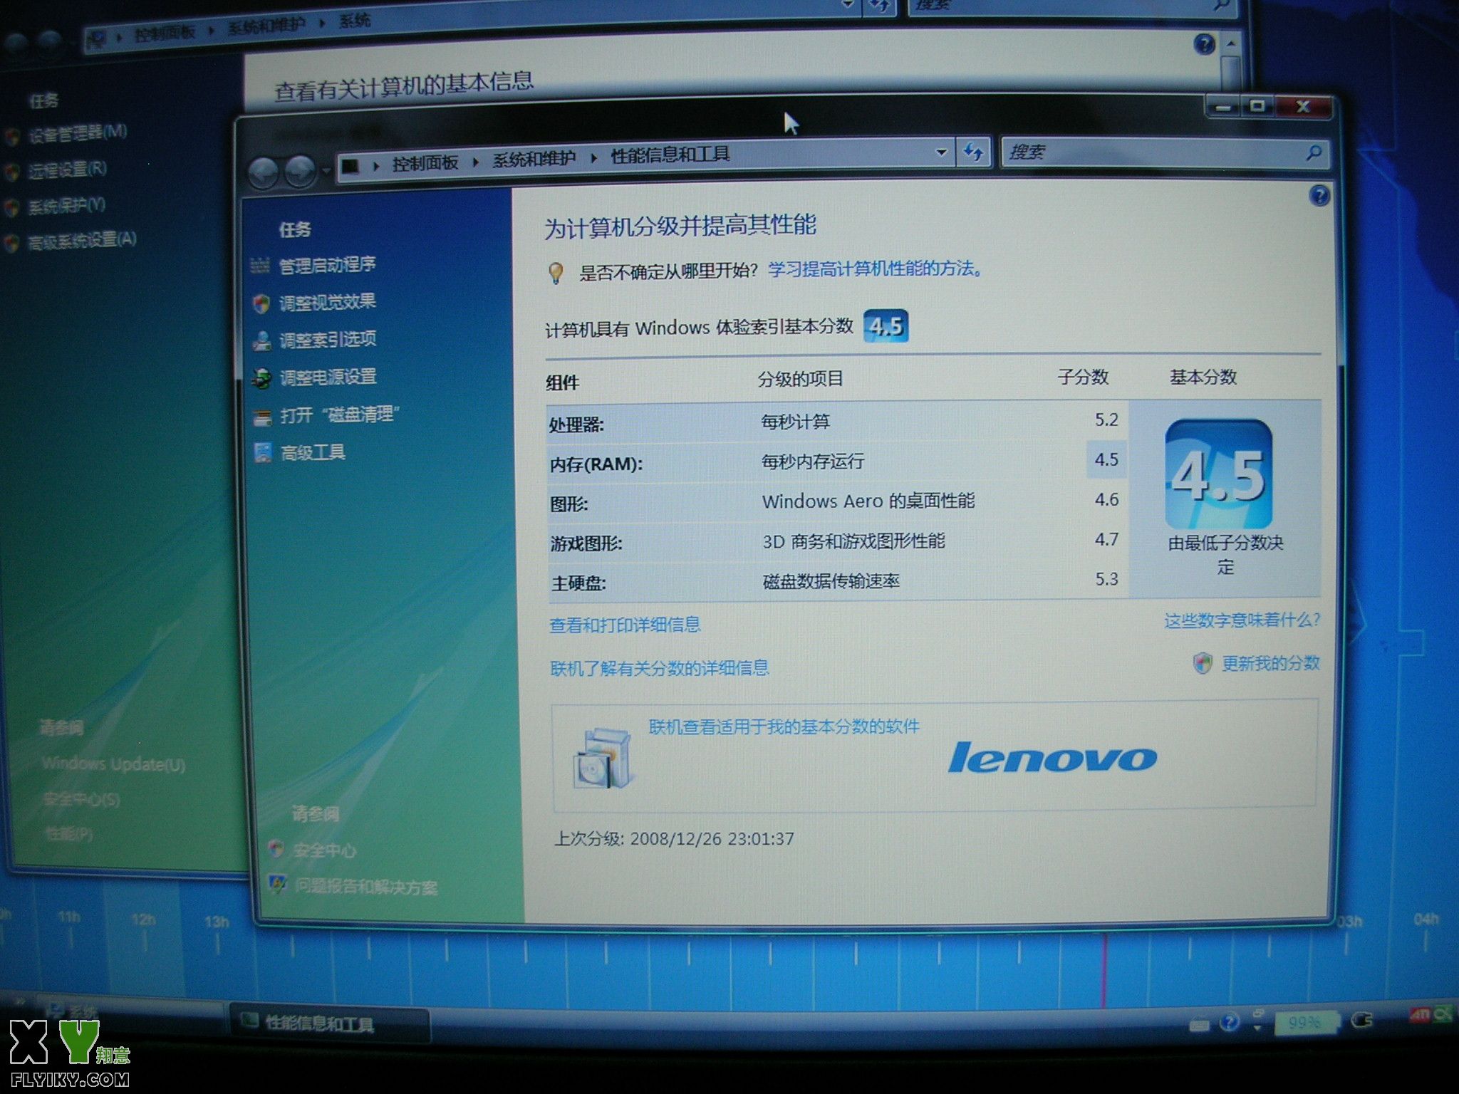Click the large 4.5 base score badge

(x=1218, y=474)
